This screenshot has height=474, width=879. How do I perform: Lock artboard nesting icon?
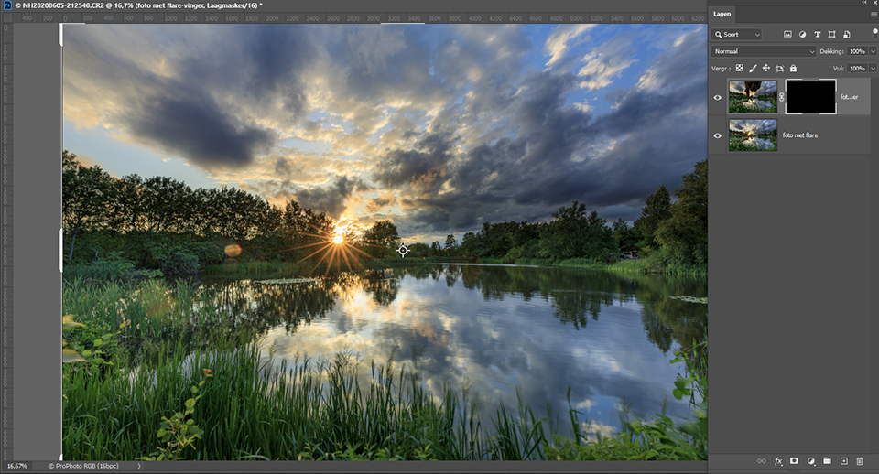click(780, 69)
